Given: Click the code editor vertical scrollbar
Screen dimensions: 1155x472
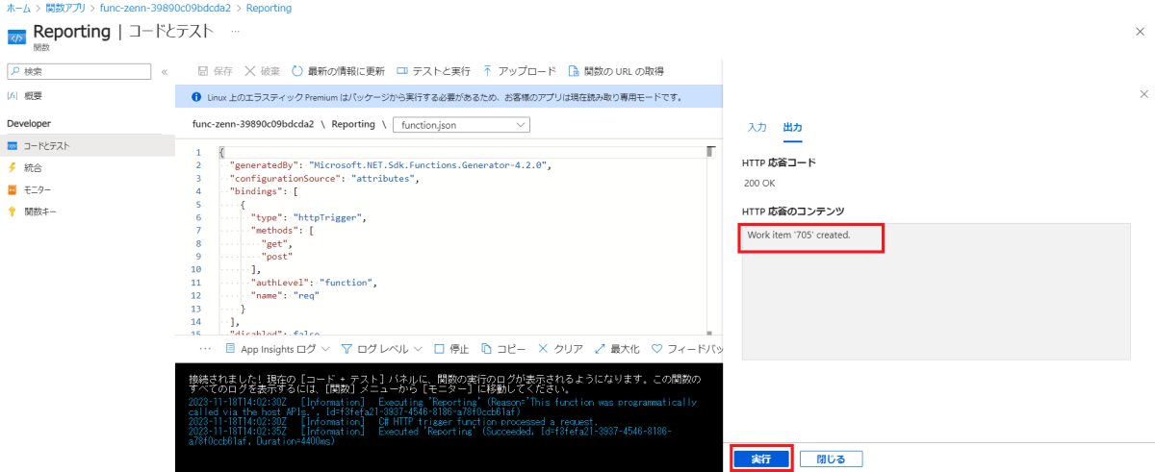Looking at the screenshot, I should (711, 238).
